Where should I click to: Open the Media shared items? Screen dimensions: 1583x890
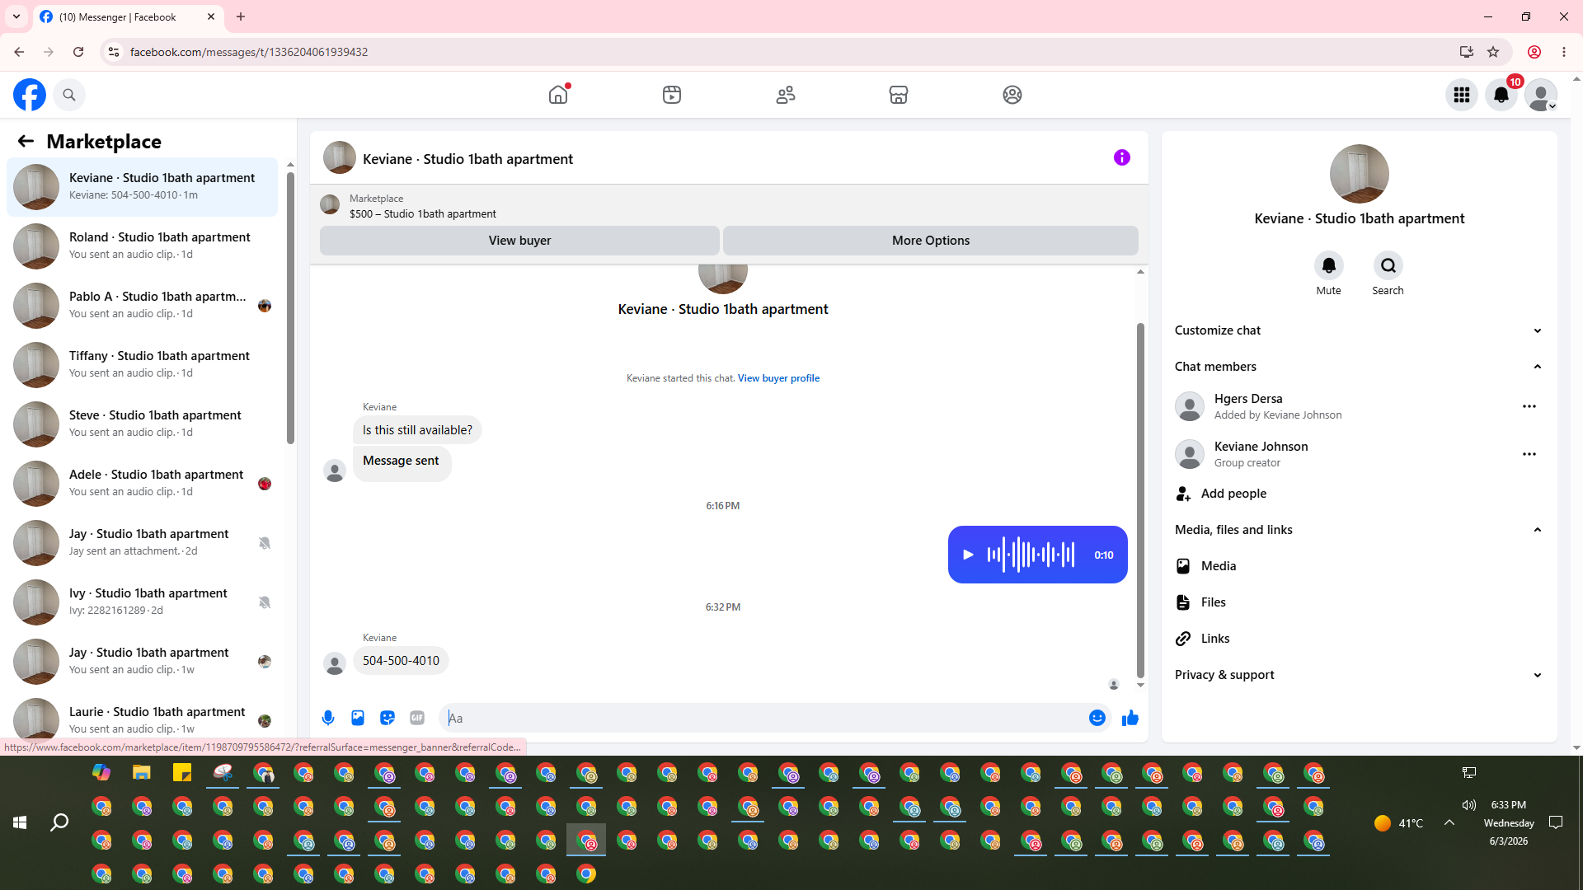tap(1359, 566)
